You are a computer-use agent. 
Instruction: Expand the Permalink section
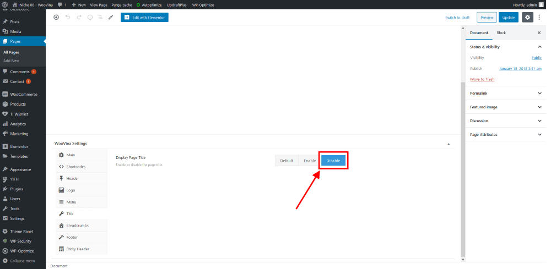(506, 94)
